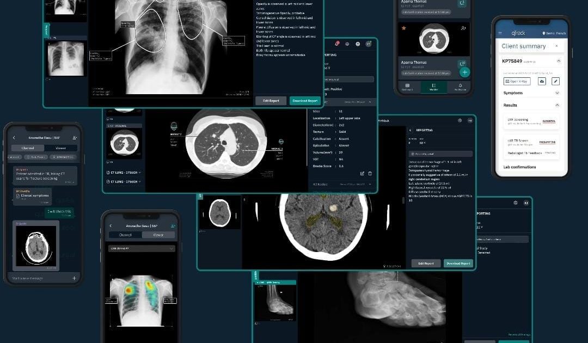Open the dropdown above the chest heatmap
Viewport: 588px width, 343px height.
tap(141, 248)
